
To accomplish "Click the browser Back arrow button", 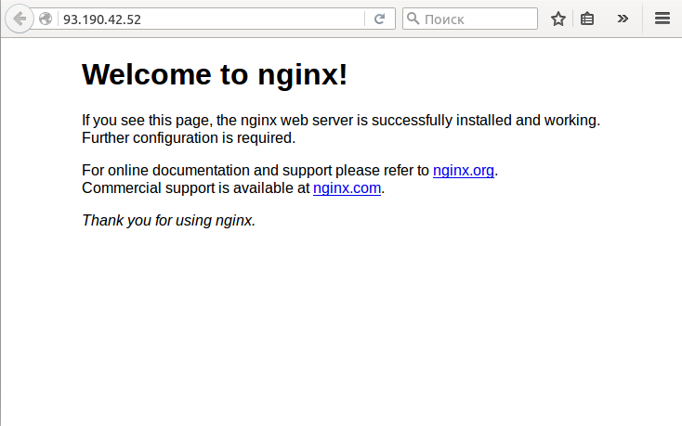I will click(x=20, y=19).
